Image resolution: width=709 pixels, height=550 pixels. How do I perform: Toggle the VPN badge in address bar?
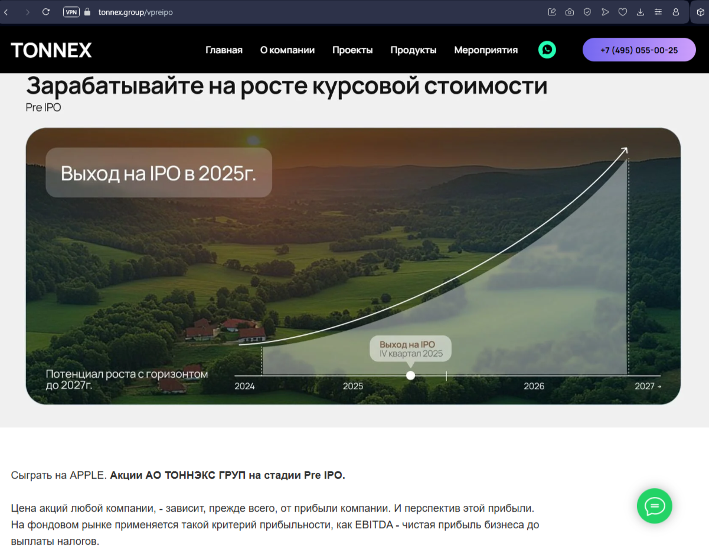[71, 12]
